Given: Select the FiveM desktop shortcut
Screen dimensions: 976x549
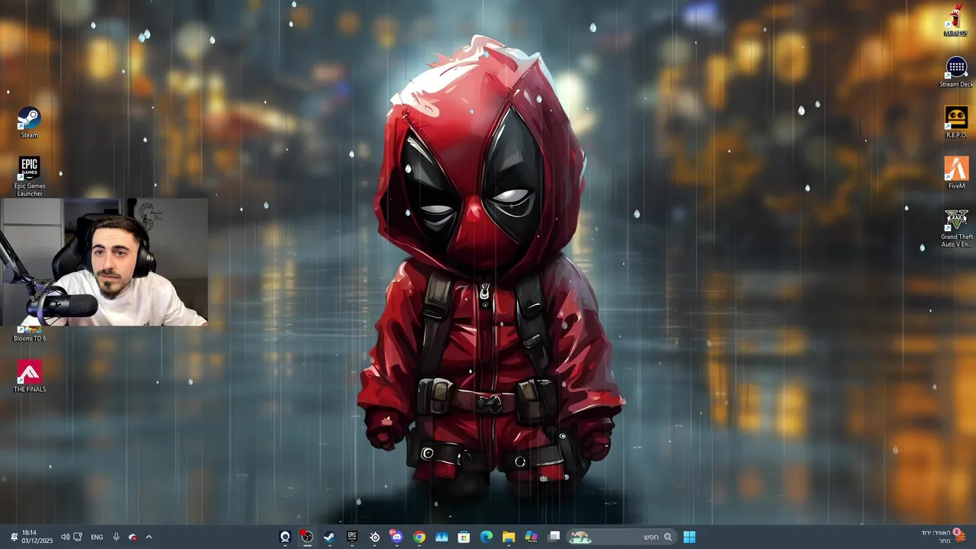Looking at the screenshot, I should [956, 173].
